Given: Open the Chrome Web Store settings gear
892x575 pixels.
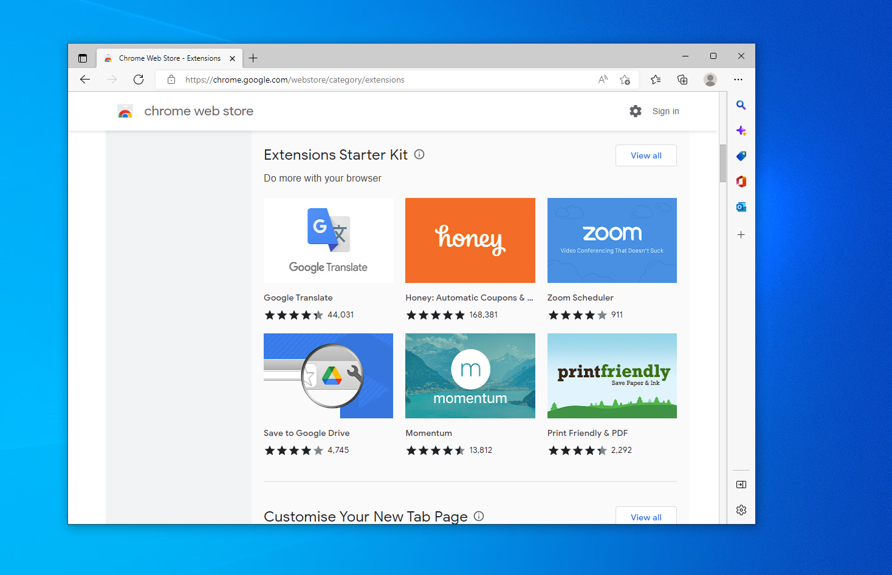Looking at the screenshot, I should [635, 111].
